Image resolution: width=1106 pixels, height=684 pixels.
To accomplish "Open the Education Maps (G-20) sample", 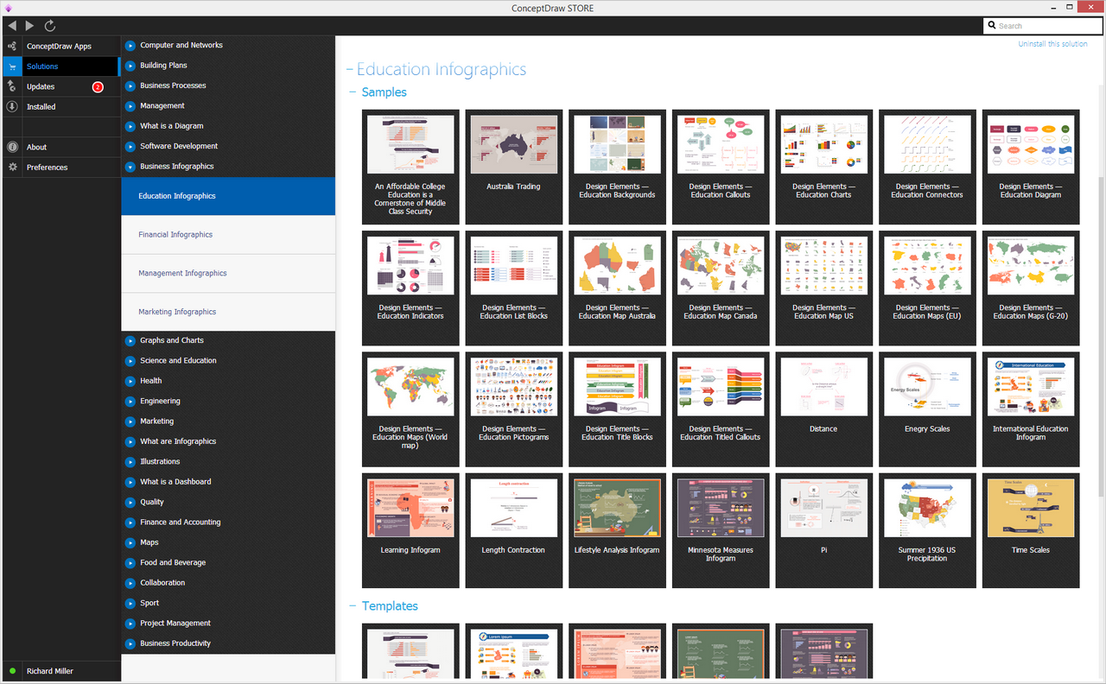I will (1031, 288).
